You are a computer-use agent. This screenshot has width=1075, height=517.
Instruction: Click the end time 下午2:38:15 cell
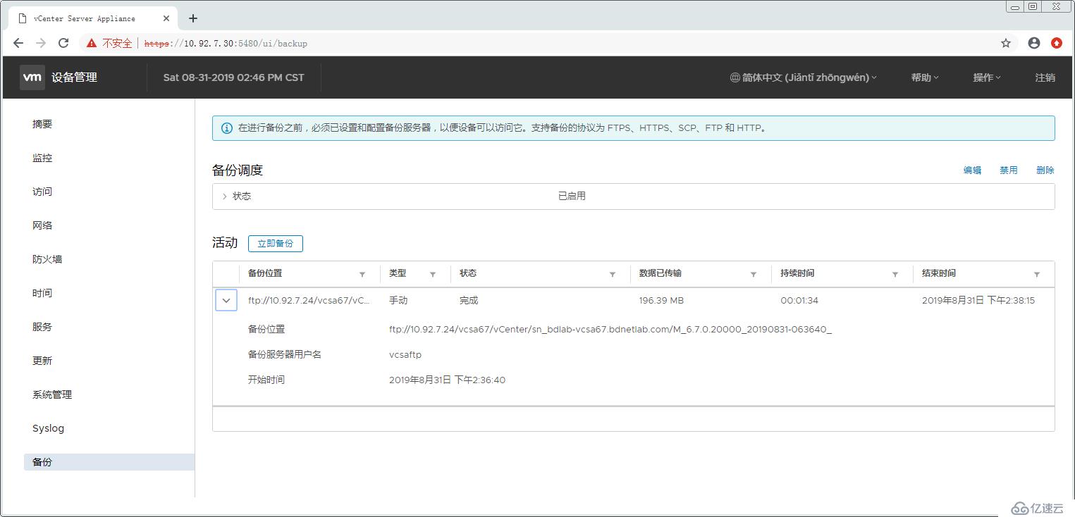978,301
